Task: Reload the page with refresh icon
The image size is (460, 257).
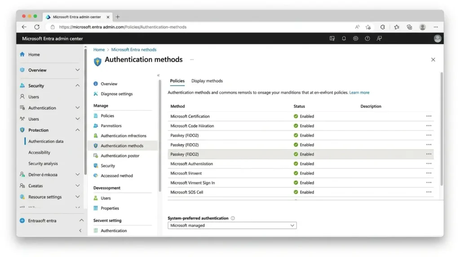Action: (37, 27)
